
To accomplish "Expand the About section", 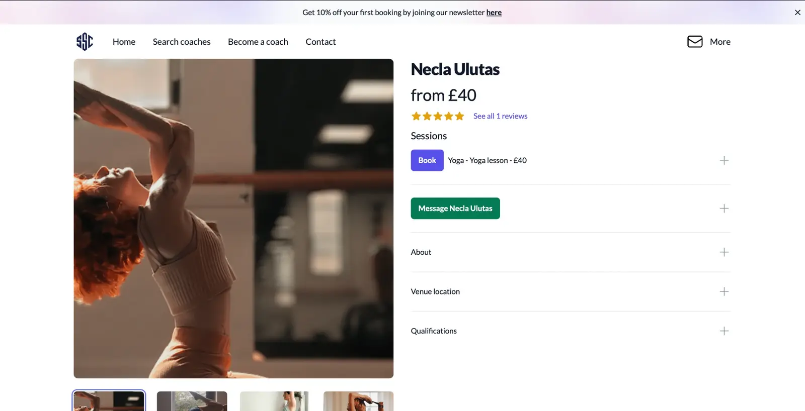I will click(x=571, y=252).
